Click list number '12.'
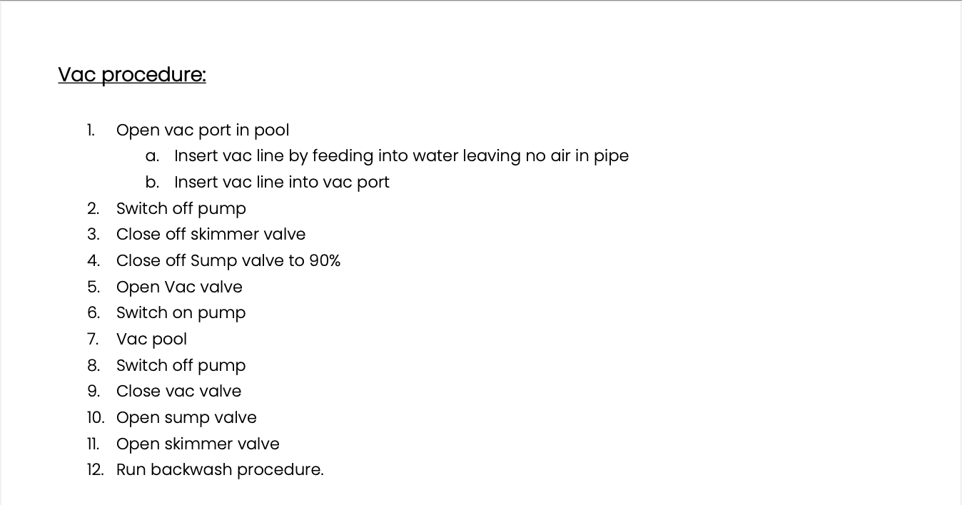This screenshot has height=505, width=962. click(96, 470)
